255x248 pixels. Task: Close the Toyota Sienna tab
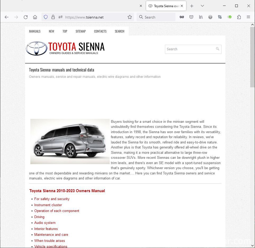click(182, 6)
